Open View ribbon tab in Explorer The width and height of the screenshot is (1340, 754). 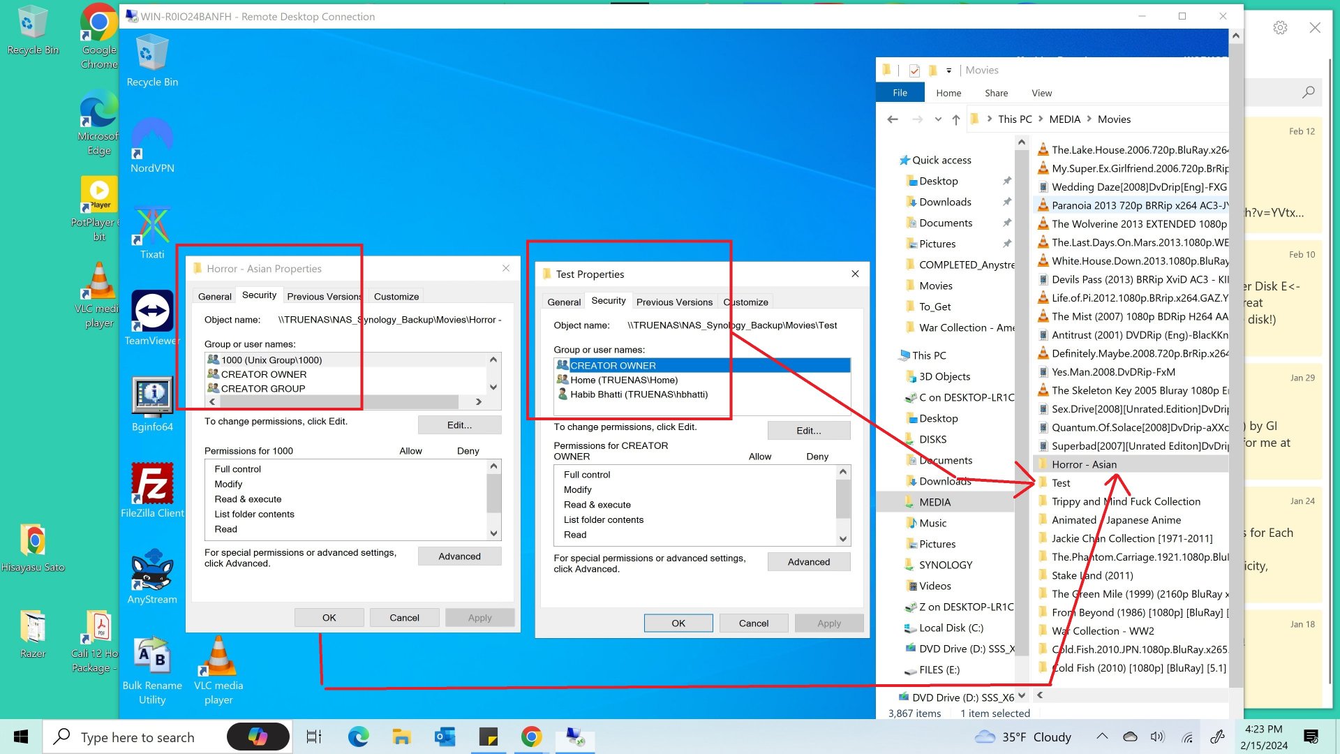pyautogui.click(x=1041, y=93)
